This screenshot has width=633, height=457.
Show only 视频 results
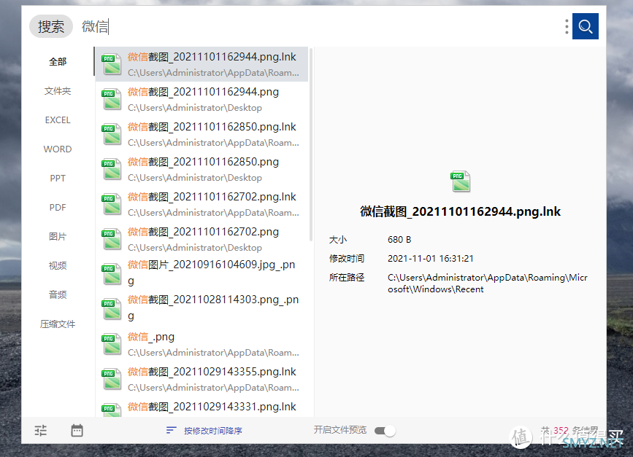click(58, 265)
